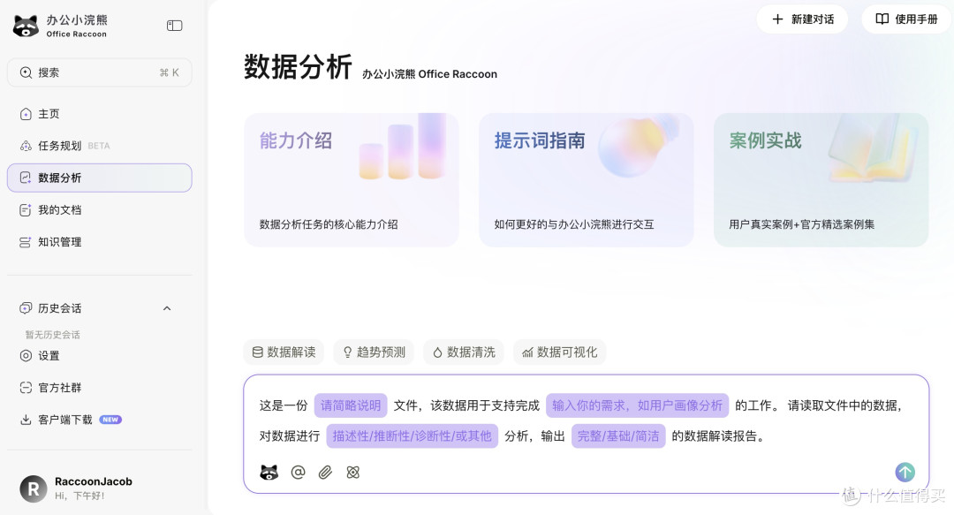Click the 数据分析 sidebar icon
954x515 pixels.
26,178
